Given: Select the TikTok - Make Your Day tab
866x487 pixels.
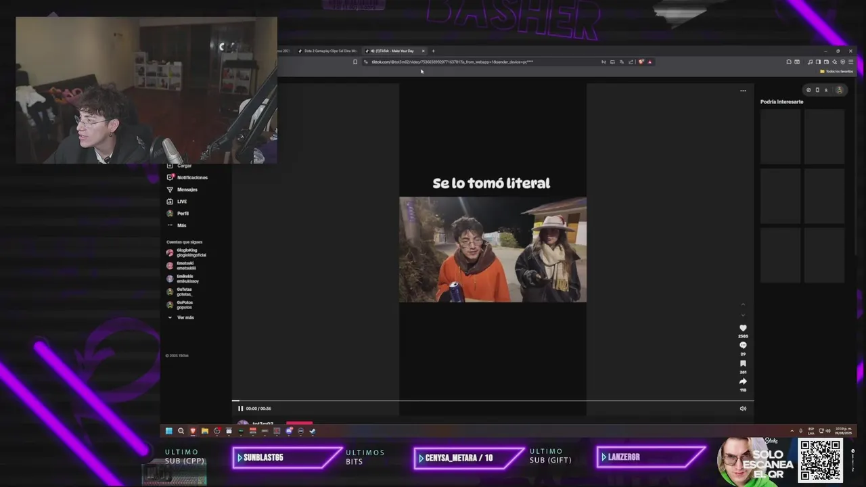Looking at the screenshot, I should coord(392,51).
